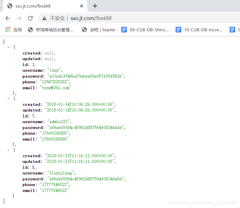Viewport: 240px width, 208px height.
Task: Collapse the first JSON object (tony)
Action: [8, 47]
